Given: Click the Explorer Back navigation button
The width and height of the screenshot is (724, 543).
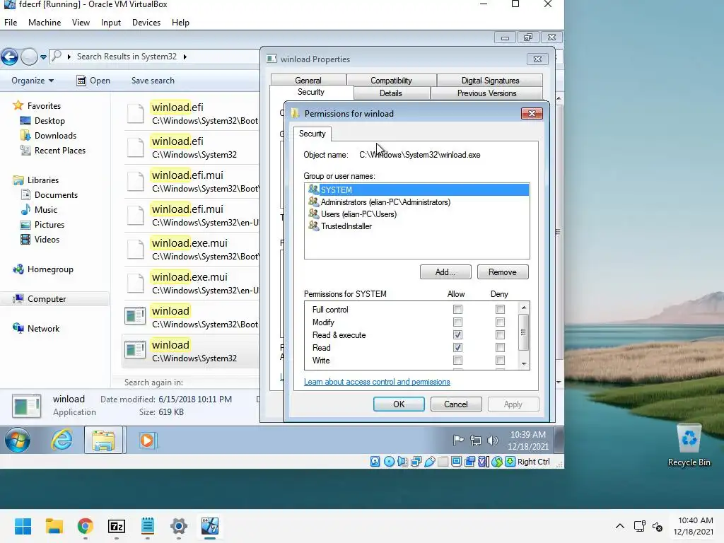Looking at the screenshot, I should [x=10, y=57].
